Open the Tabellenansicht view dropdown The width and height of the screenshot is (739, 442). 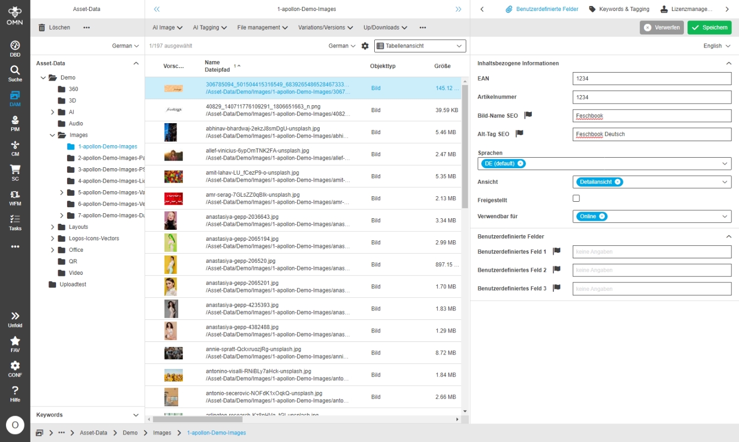tap(420, 46)
